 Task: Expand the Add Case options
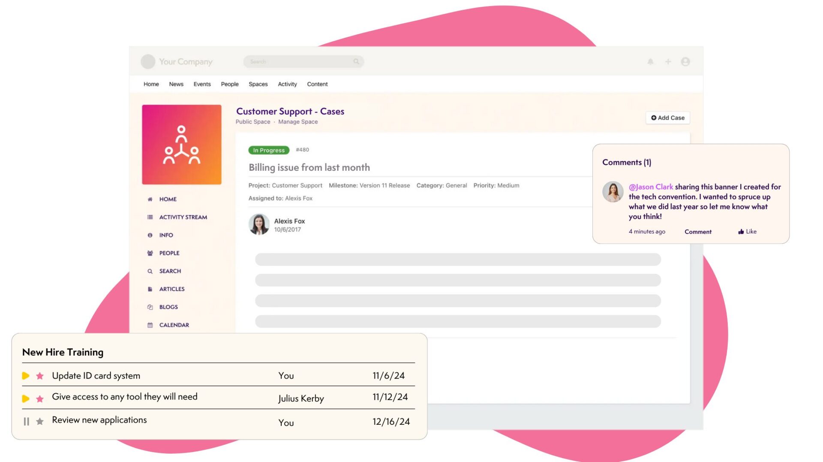pos(667,117)
